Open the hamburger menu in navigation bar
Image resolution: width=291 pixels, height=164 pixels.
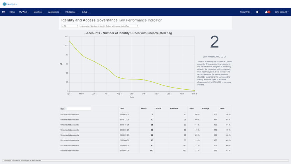coord(4,12)
